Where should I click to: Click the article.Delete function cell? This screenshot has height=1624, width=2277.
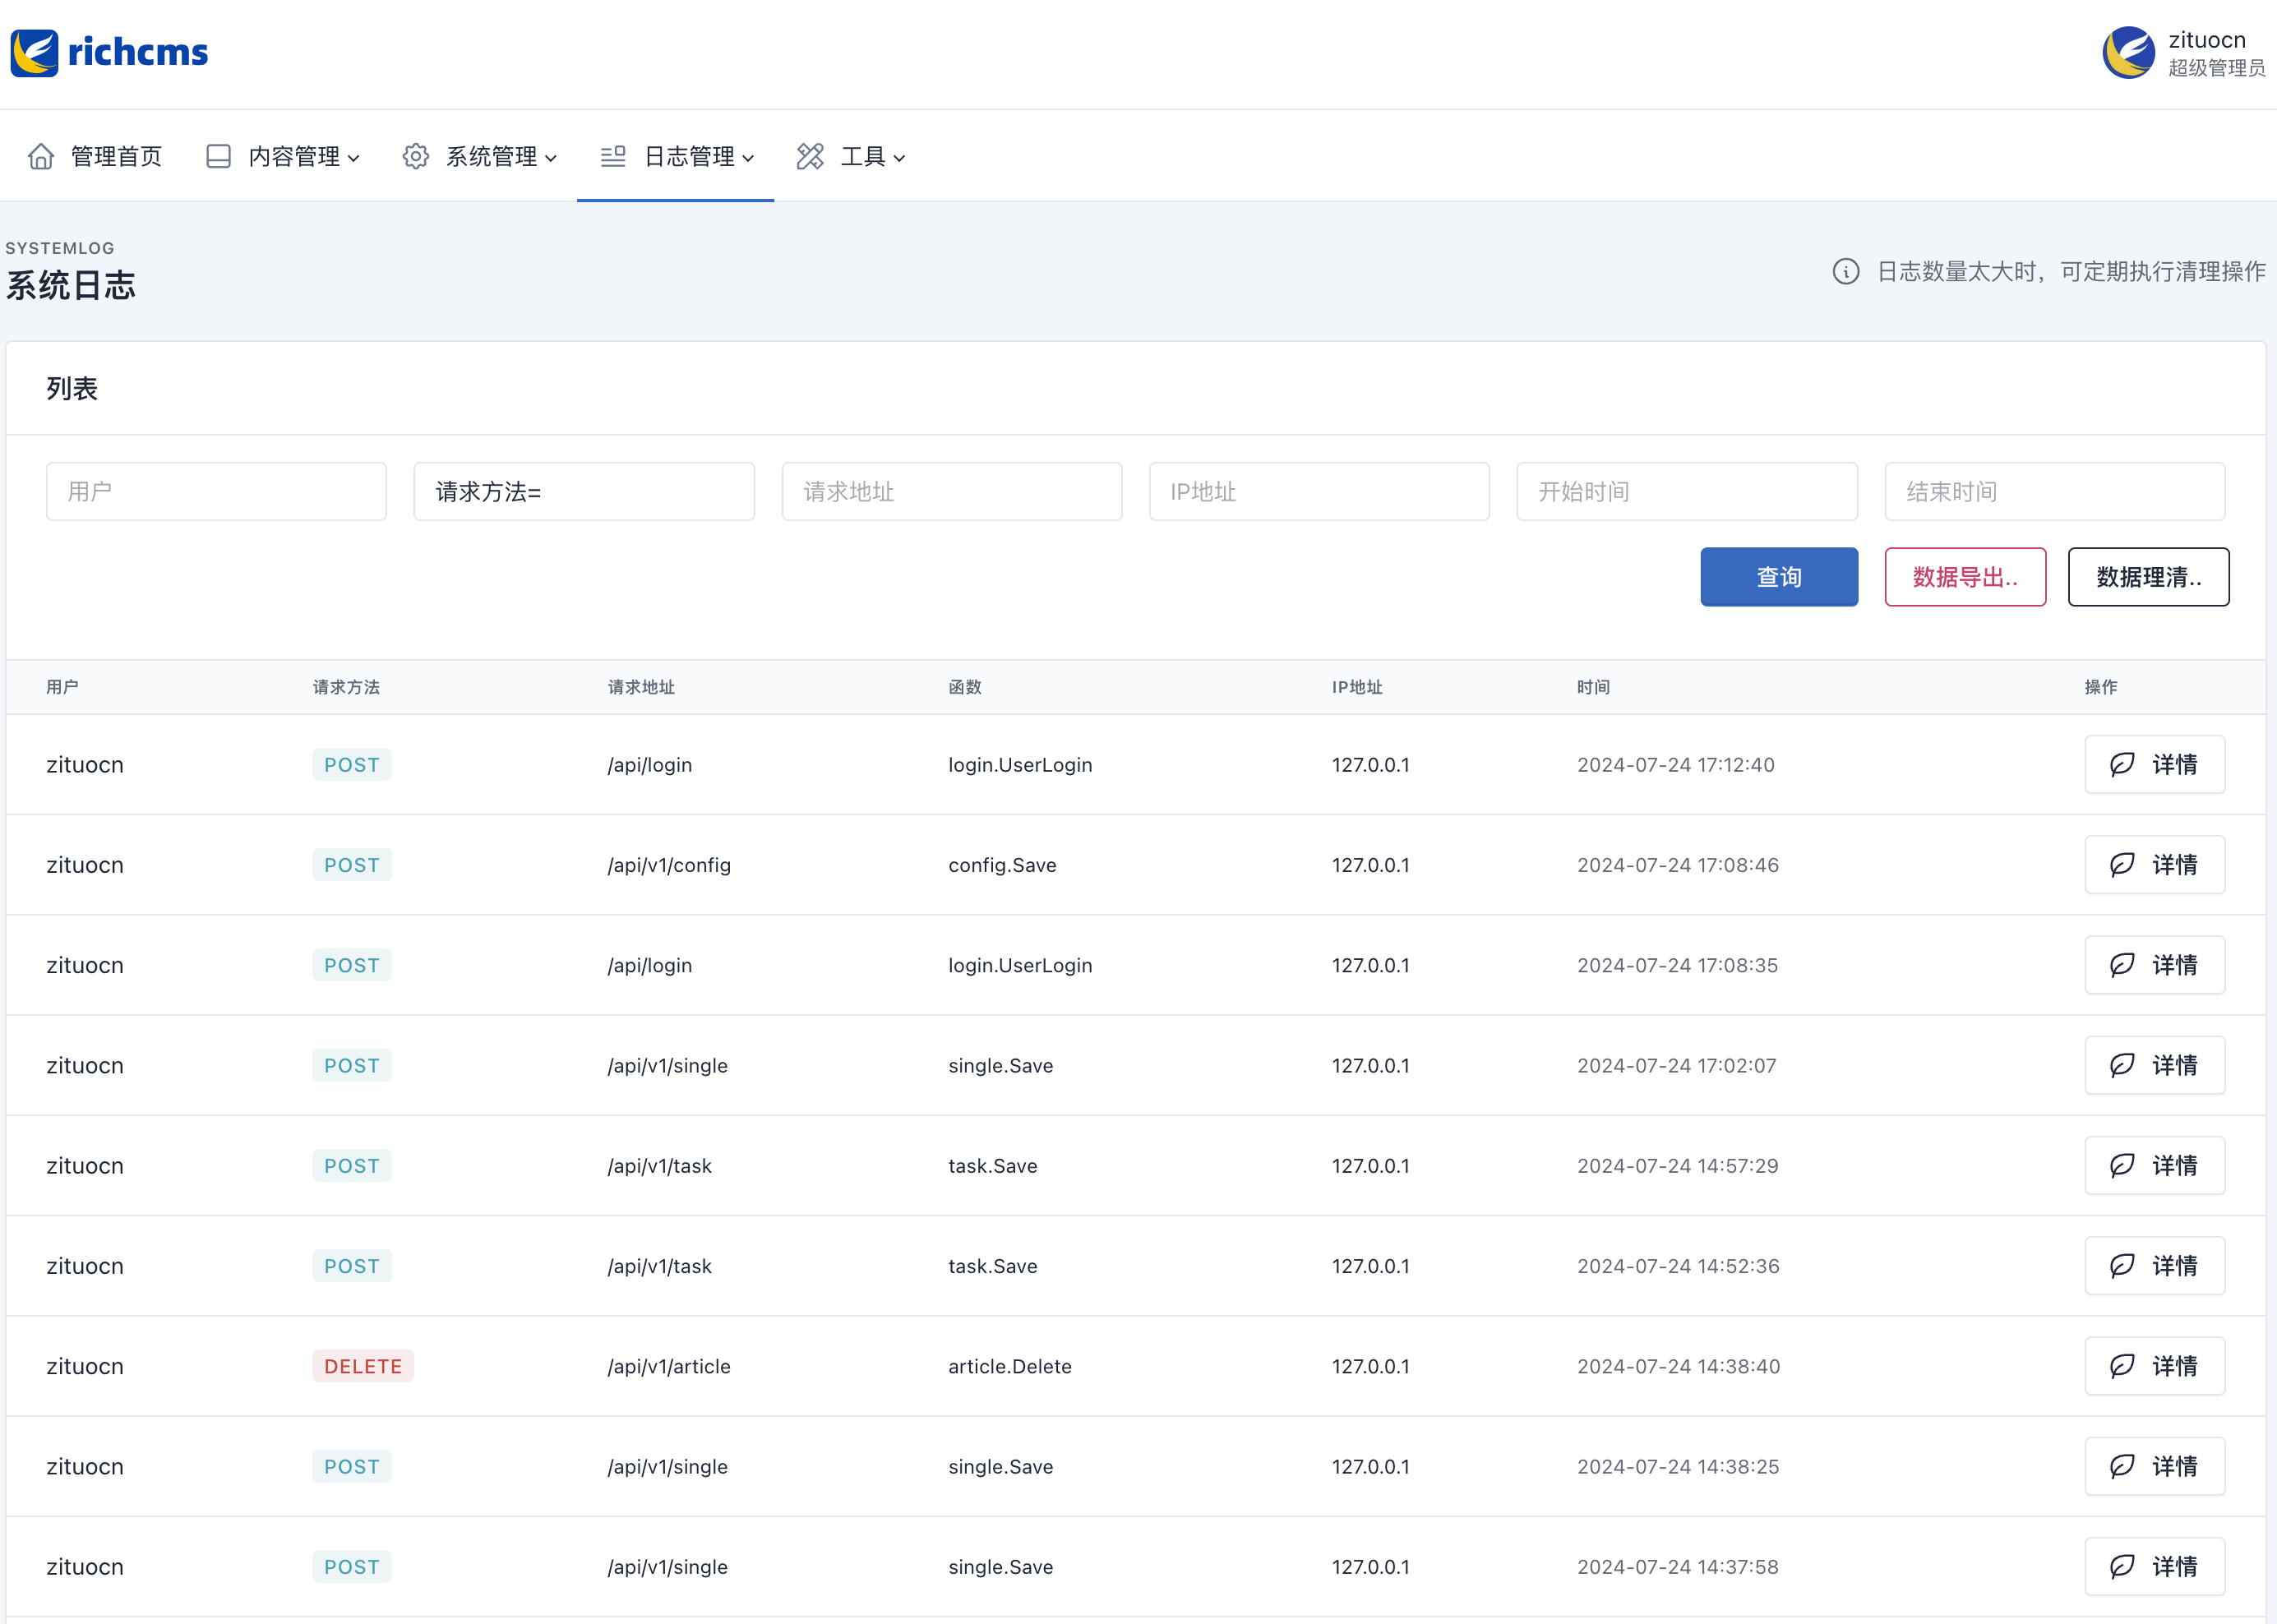pyautogui.click(x=1010, y=1366)
